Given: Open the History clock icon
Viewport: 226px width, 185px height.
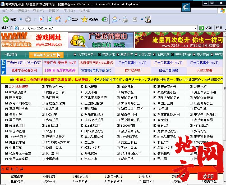Looking at the screenshot, I should (x=105, y=19).
